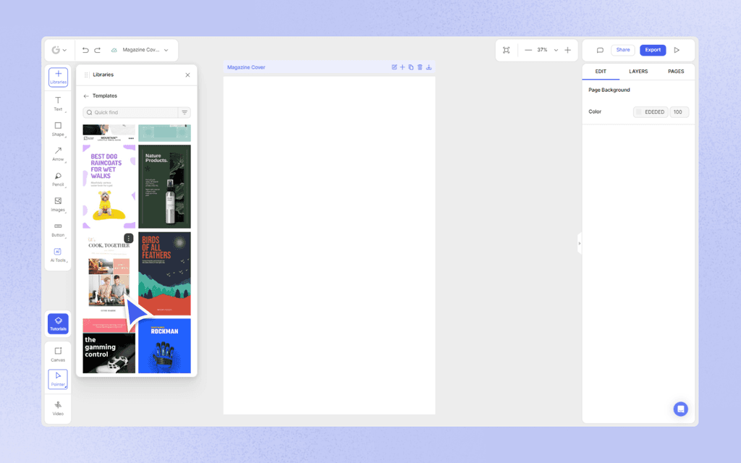This screenshot has width=741, height=463.
Task: Open the AI Tools panel
Action: [58, 255]
